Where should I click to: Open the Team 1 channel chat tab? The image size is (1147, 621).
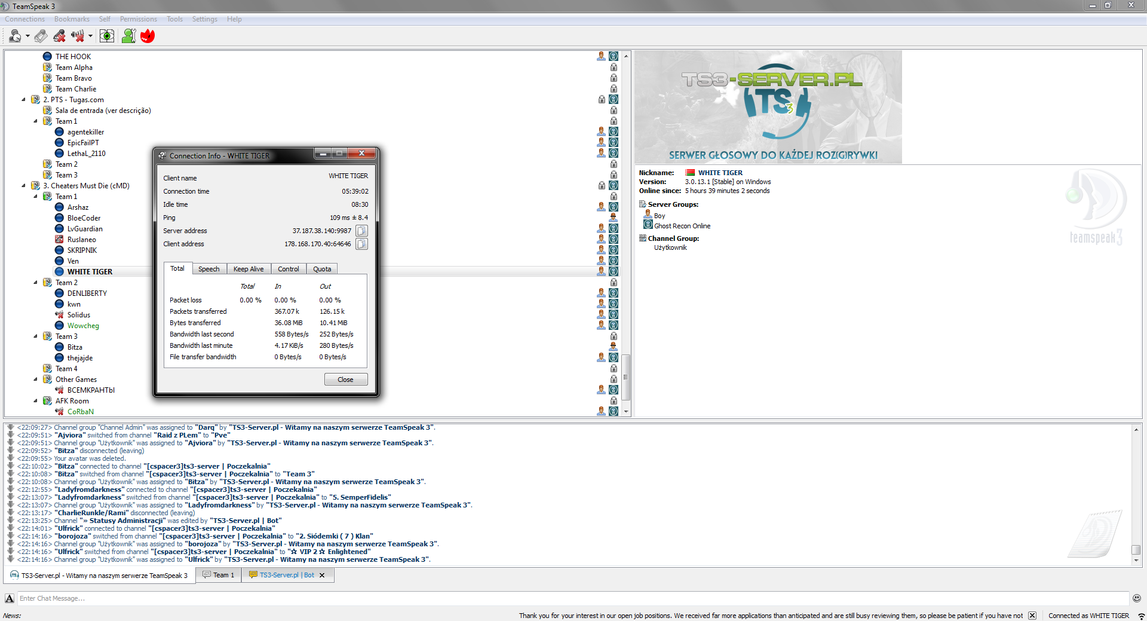(x=219, y=575)
